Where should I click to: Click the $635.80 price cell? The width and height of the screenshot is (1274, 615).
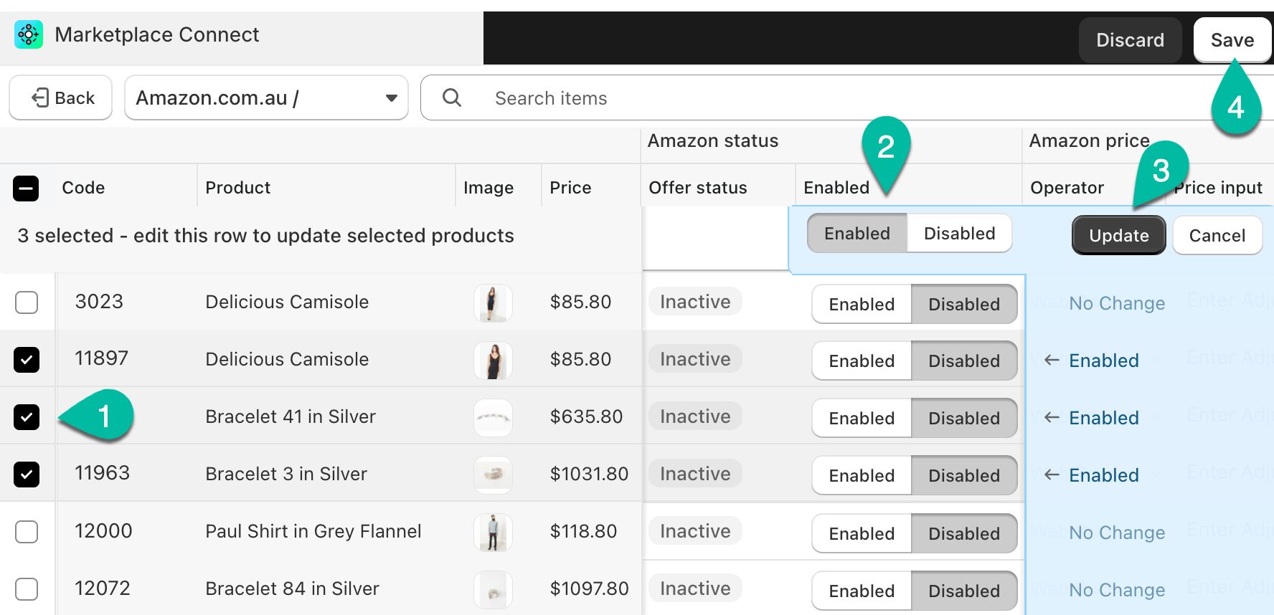pyautogui.click(x=586, y=416)
